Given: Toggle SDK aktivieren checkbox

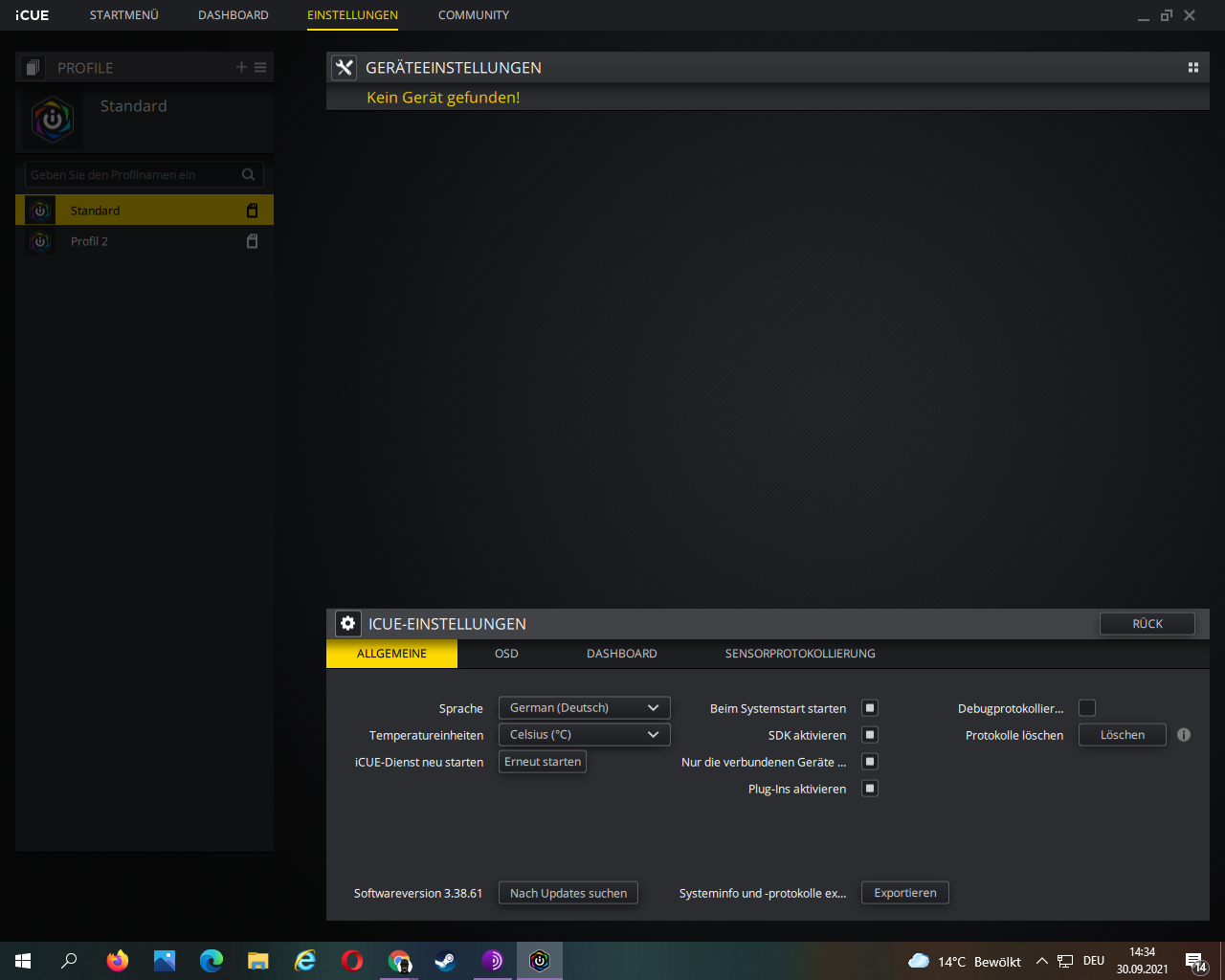Looking at the screenshot, I should (870, 735).
